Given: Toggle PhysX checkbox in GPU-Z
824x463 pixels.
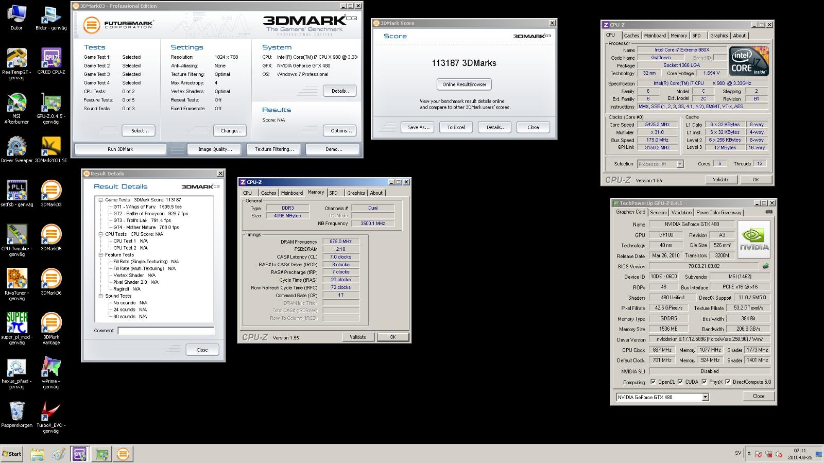Looking at the screenshot, I should coord(704,382).
